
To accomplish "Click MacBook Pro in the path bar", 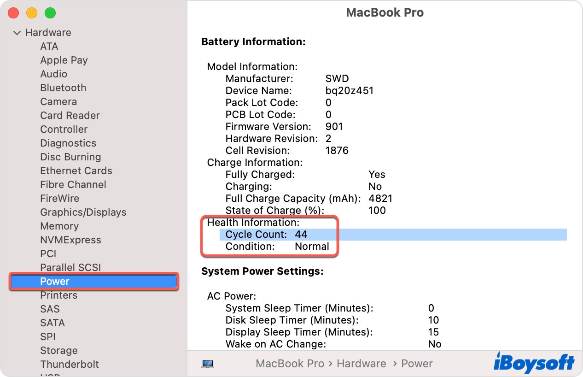I will pyautogui.click(x=290, y=364).
